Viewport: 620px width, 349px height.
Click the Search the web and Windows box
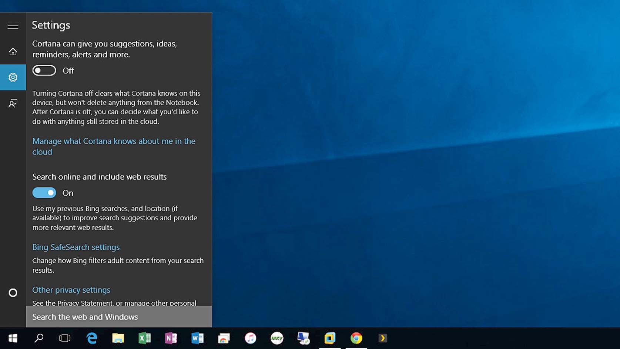pyautogui.click(x=119, y=317)
